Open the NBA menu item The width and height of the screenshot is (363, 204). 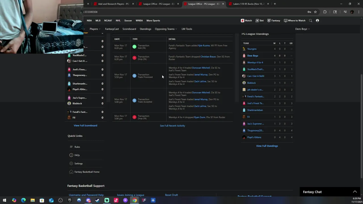tap(89, 20)
